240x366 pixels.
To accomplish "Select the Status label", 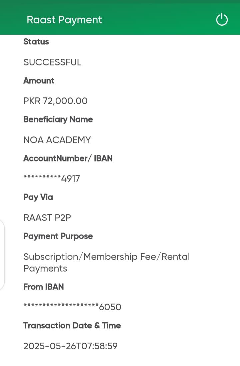I will (x=36, y=42).
